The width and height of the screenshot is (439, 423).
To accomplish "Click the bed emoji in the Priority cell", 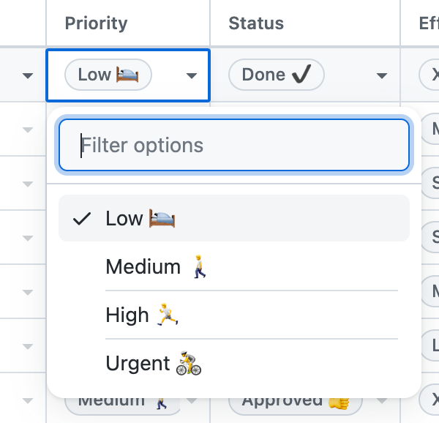I will [128, 75].
